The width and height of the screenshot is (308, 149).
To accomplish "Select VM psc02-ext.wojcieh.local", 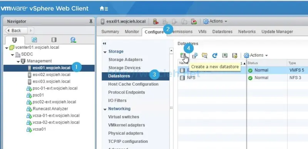I will (x=54, y=102).
